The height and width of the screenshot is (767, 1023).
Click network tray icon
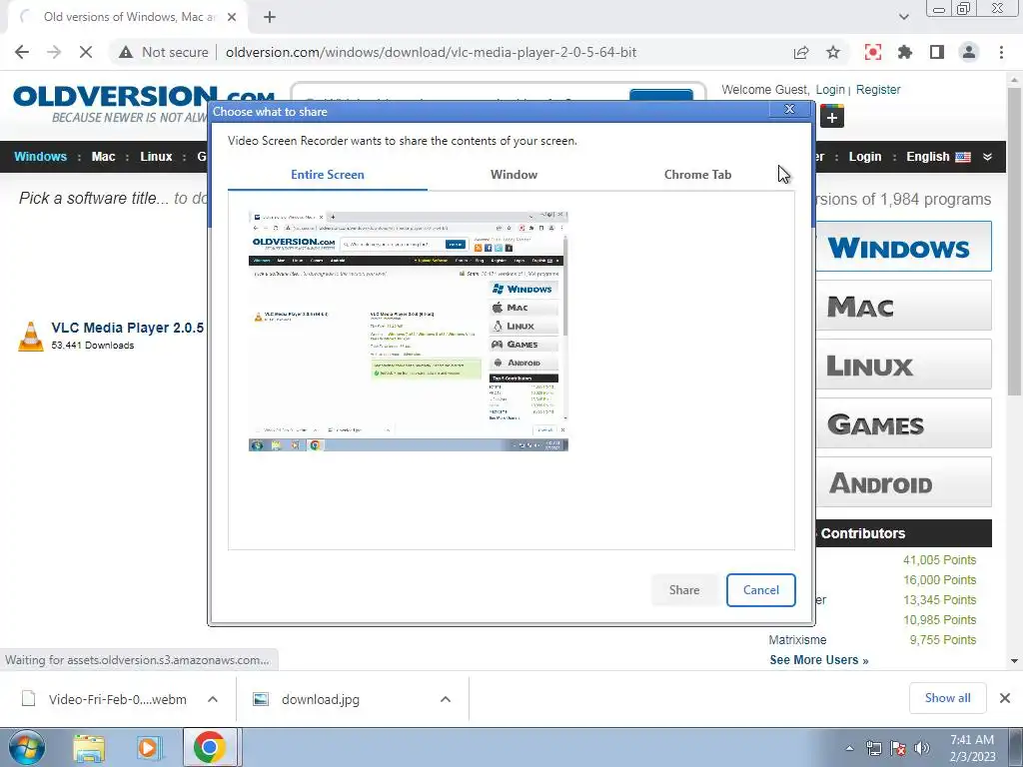[873, 748]
